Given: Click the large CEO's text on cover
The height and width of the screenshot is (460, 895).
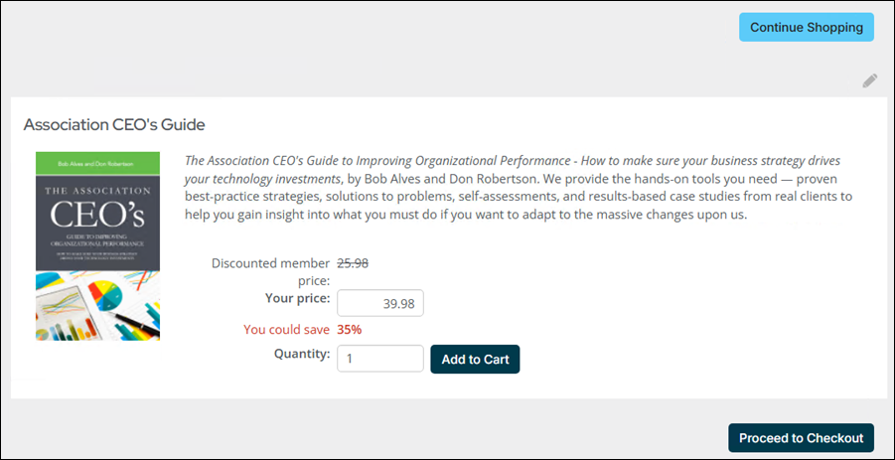Looking at the screenshot, I should [97, 216].
